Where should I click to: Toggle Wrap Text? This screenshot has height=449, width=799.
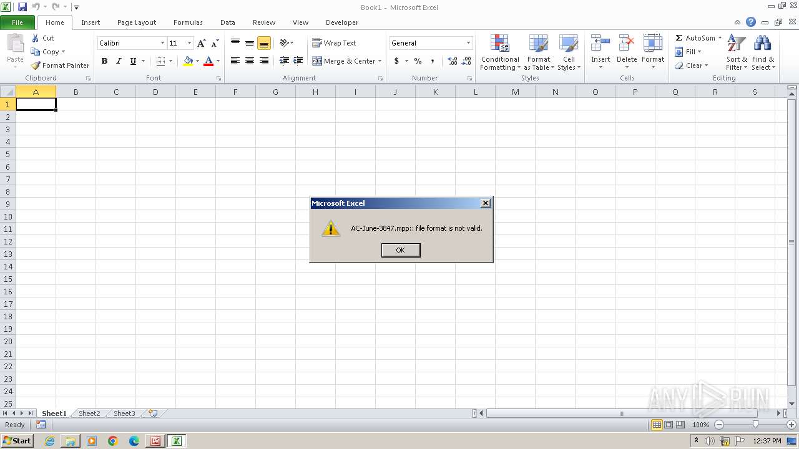coord(334,43)
